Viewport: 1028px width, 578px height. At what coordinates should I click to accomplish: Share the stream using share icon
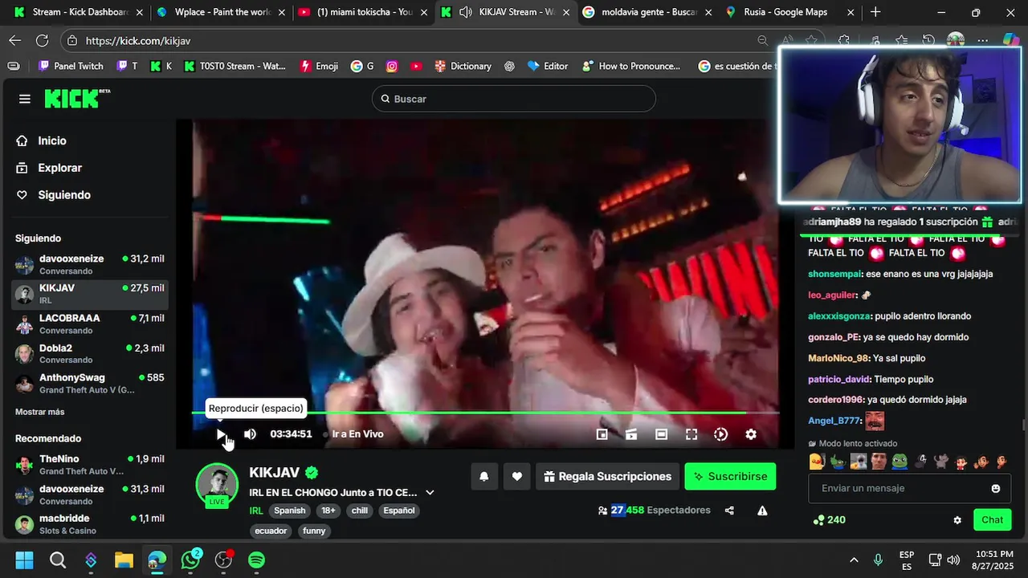(729, 511)
